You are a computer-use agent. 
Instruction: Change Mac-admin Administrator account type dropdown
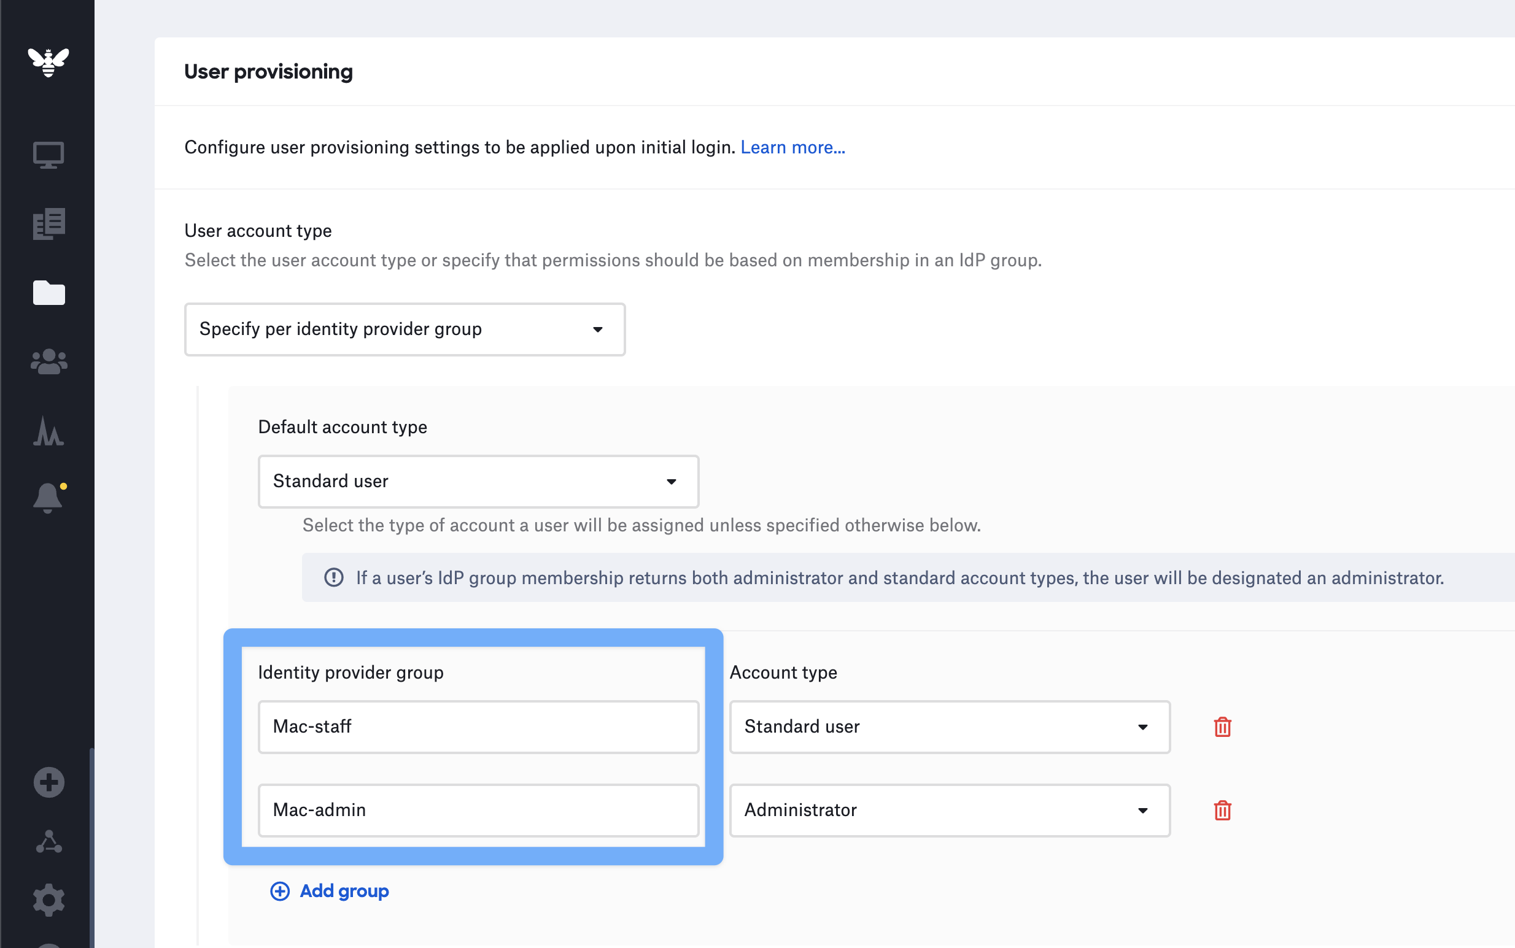pos(950,810)
